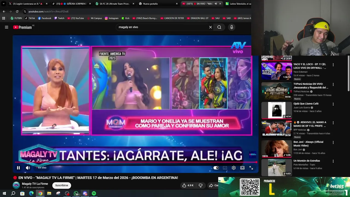
Task: Start voice search with the microphone icon
Action: [232, 27]
